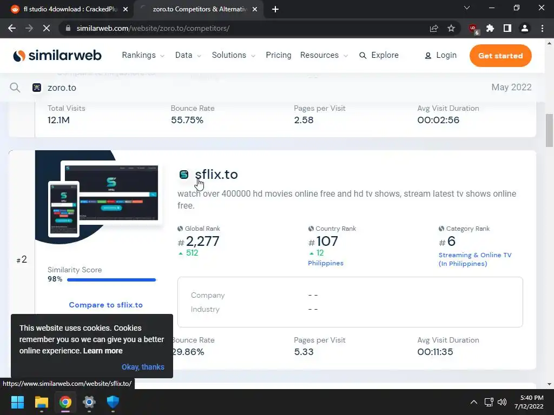The image size is (554, 415).
Task: Dismiss cookies with Okay, thanks
Action: (x=143, y=367)
